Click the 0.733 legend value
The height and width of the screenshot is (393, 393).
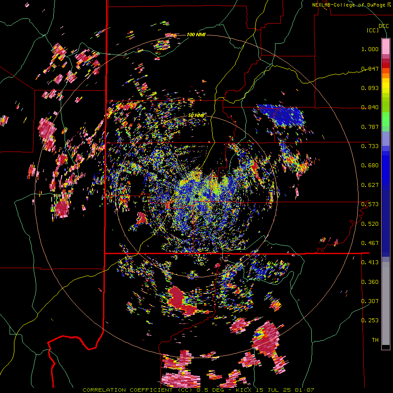coord(370,146)
